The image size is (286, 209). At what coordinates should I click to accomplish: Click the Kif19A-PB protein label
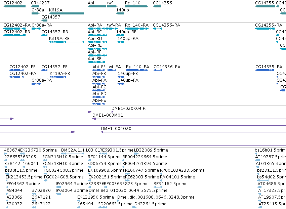pos(60,74)
